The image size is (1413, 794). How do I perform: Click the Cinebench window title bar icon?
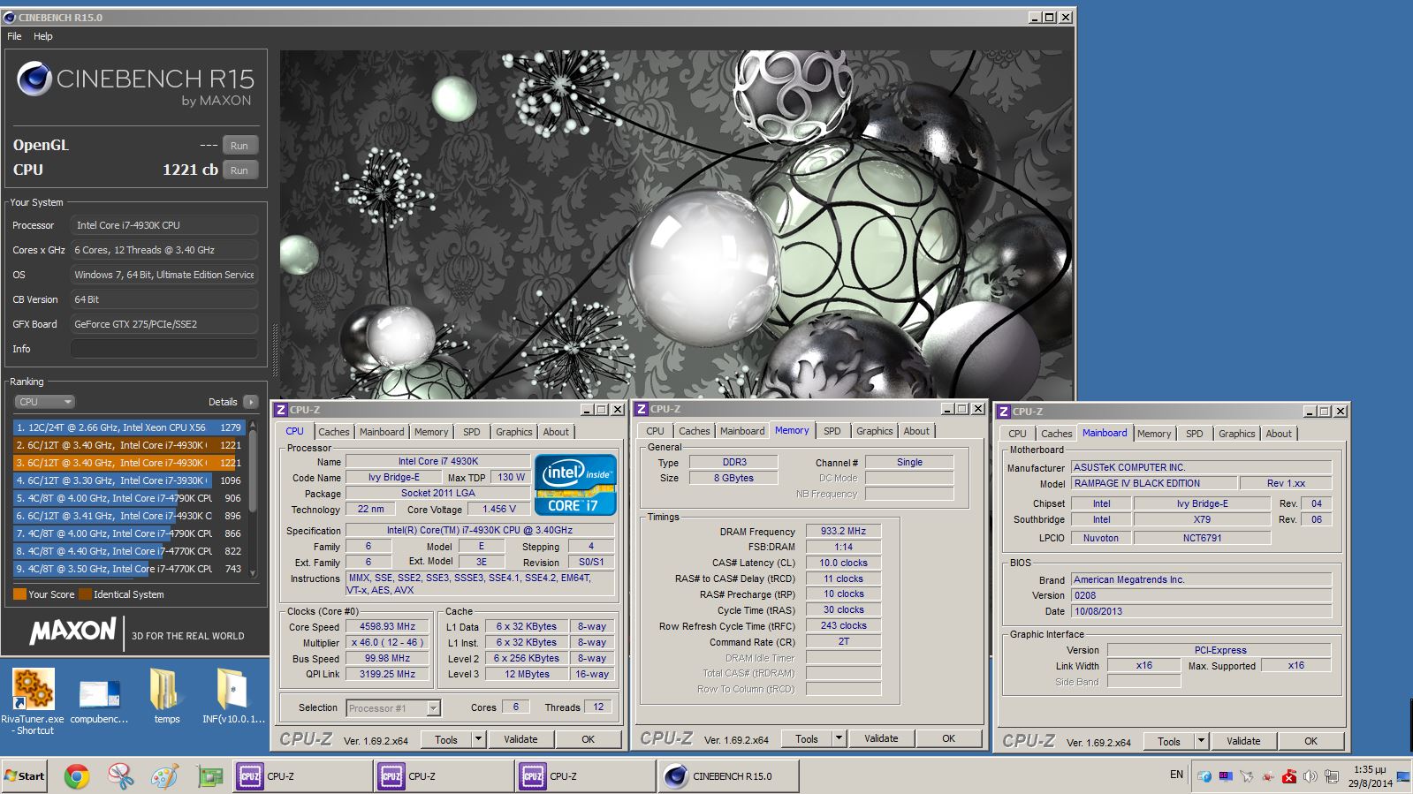pos(10,18)
